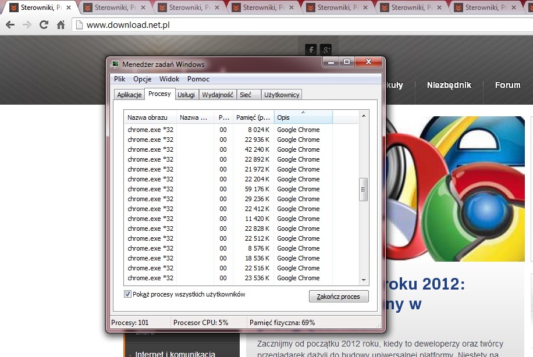Open the Niezbędnik website navigation link
The height and width of the screenshot is (357, 533).
pyautogui.click(x=449, y=85)
